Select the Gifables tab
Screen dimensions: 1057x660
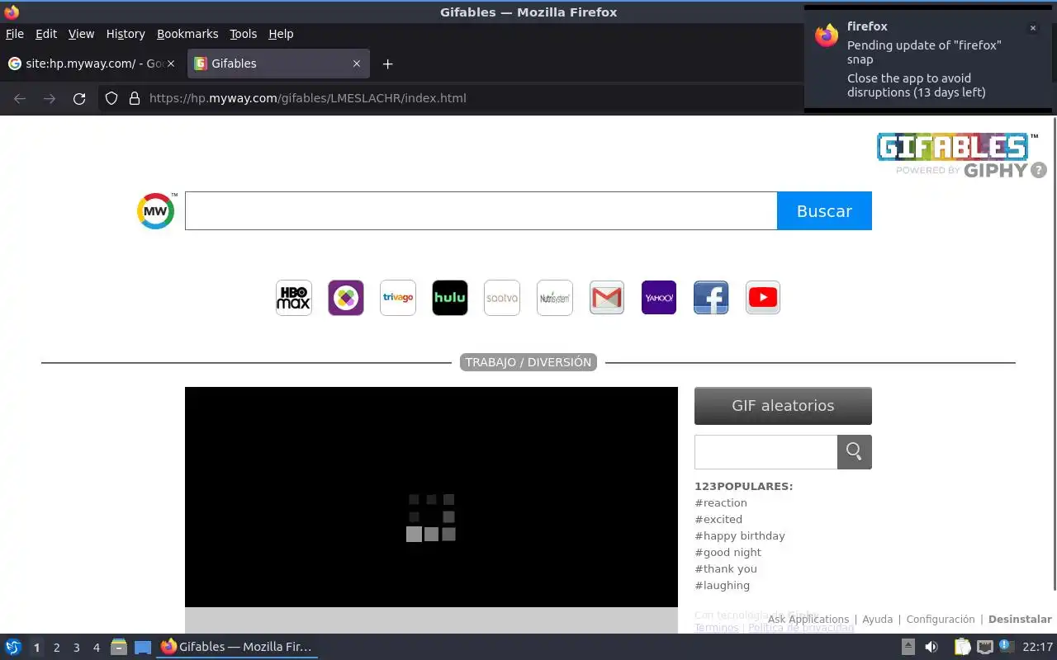[x=278, y=64]
